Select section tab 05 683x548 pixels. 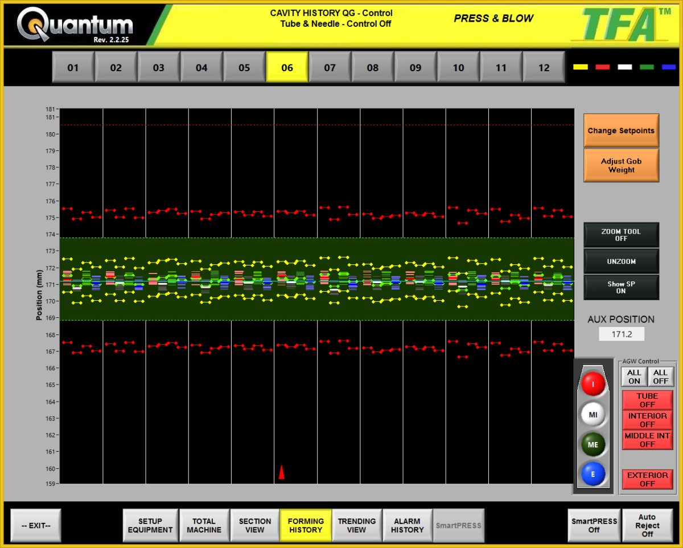[244, 67]
